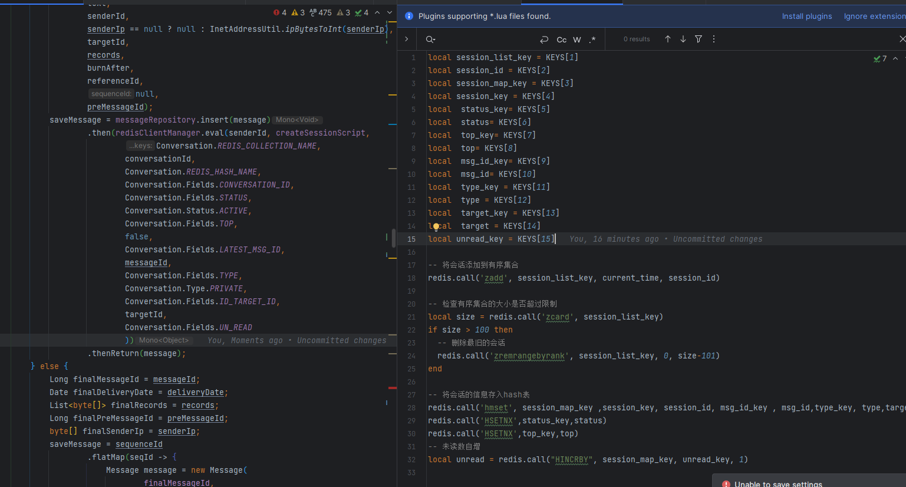Click the weak warning count icon
The width and height of the screenshot is (906, 487).
[341, 12]
